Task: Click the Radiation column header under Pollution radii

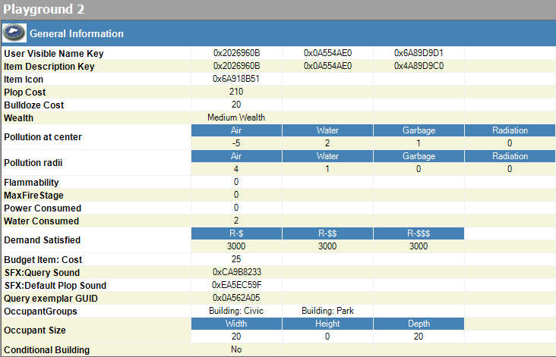Action: point(510,156)
